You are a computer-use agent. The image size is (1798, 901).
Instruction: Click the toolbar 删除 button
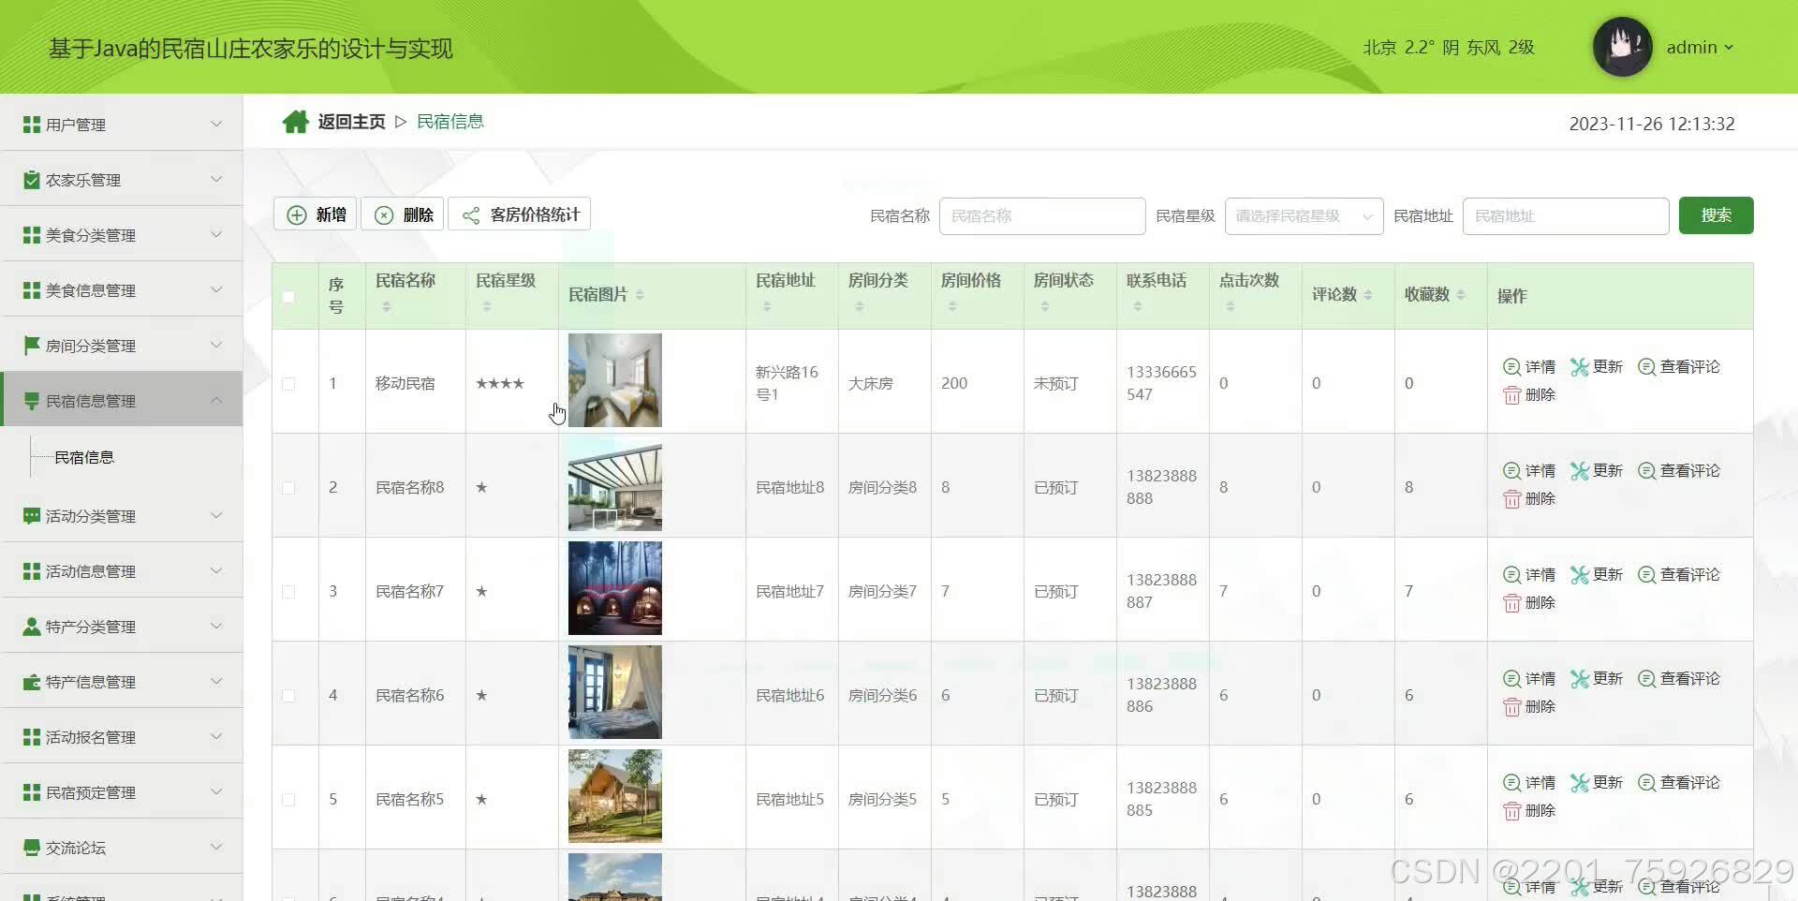coord(403,214)
